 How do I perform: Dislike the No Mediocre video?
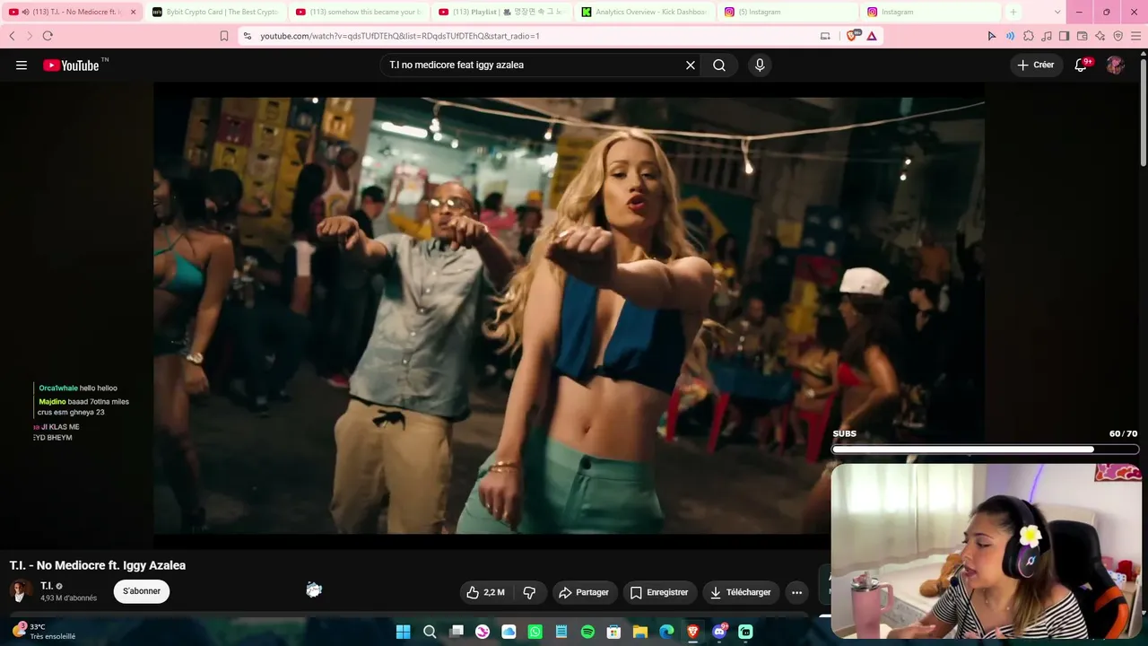[x=529, y=592]
